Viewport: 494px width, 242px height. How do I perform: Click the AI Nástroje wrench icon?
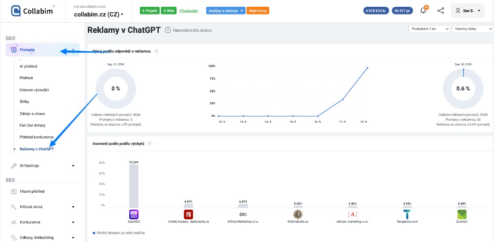[14, 166]
